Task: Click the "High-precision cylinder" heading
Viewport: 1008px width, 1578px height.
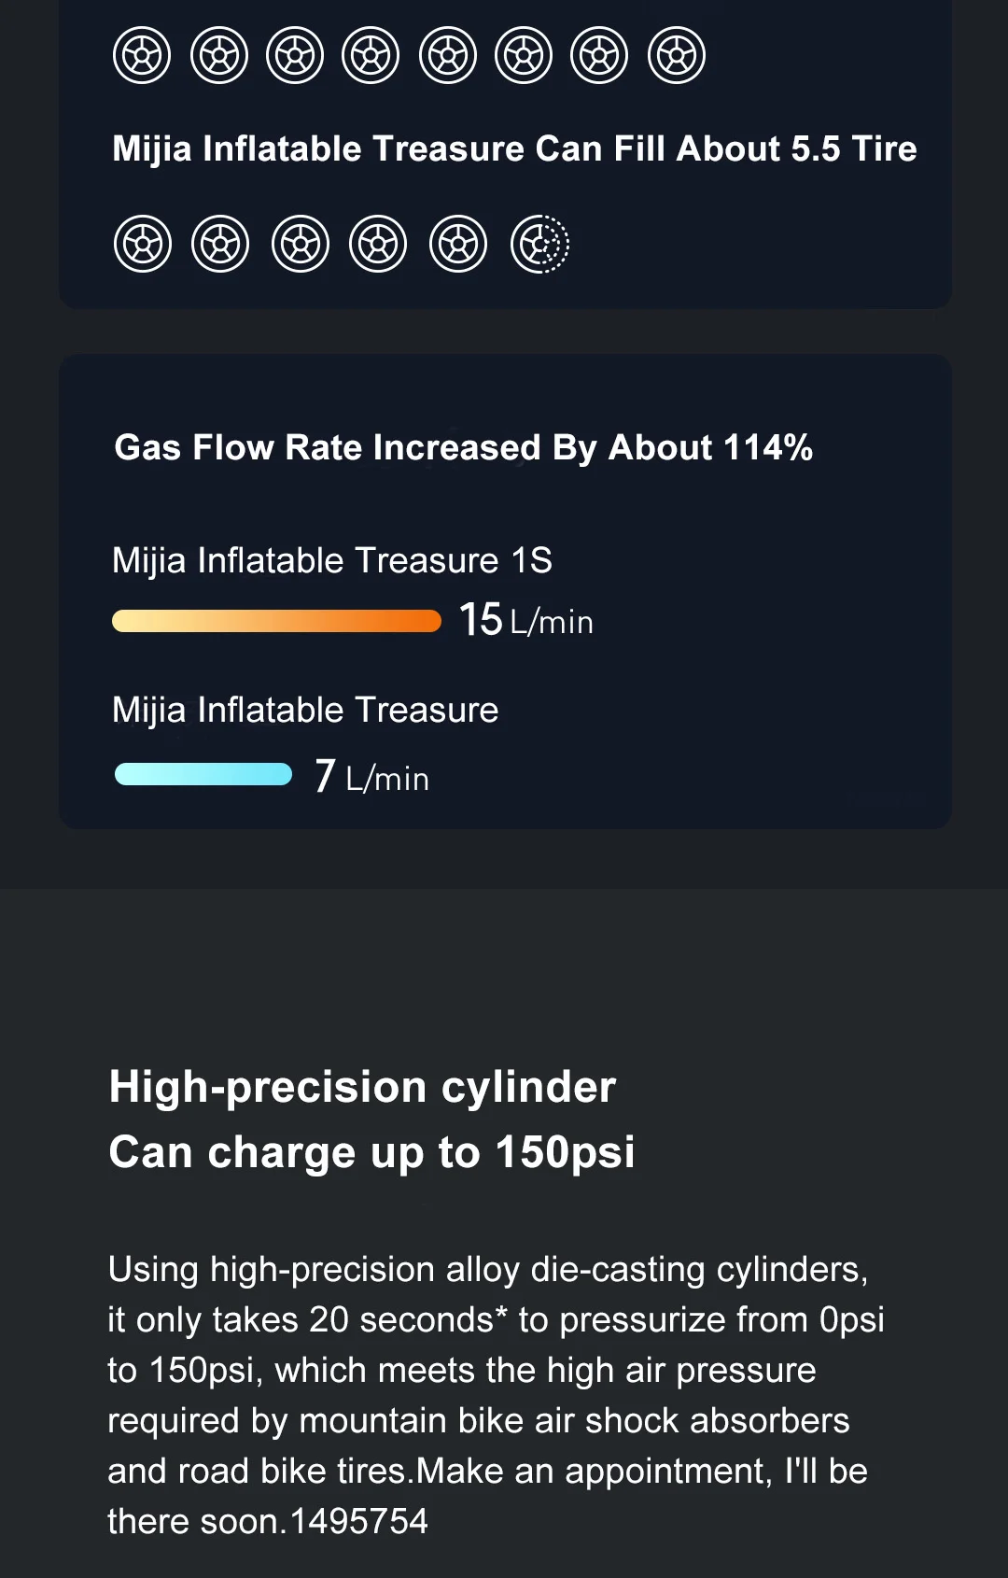Action: click(x=362, y=1087)
